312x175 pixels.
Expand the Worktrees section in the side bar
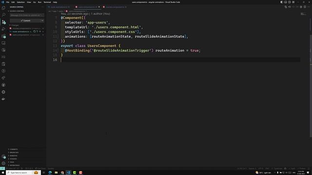pos(14,165)
